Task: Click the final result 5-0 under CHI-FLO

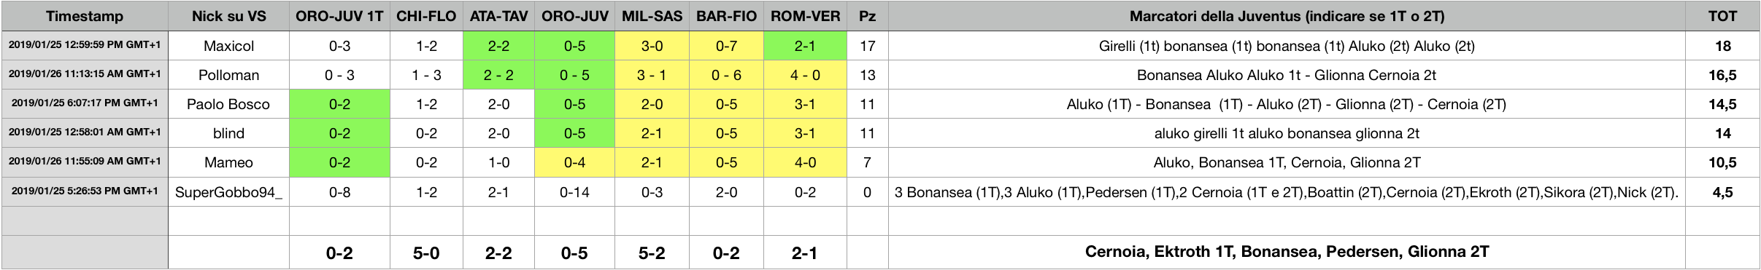Action: 426,253
